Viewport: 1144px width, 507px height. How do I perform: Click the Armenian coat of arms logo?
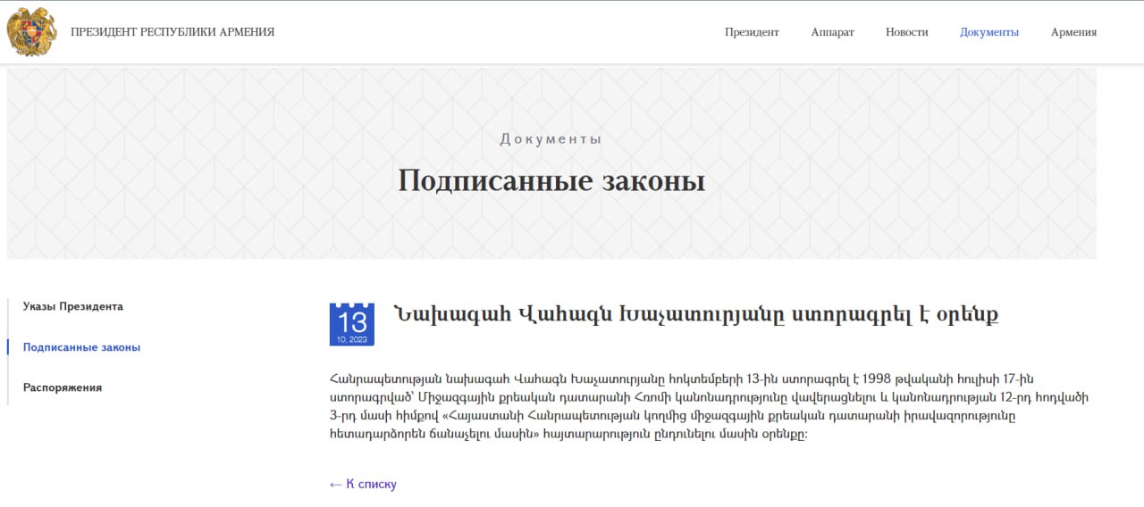31,32
